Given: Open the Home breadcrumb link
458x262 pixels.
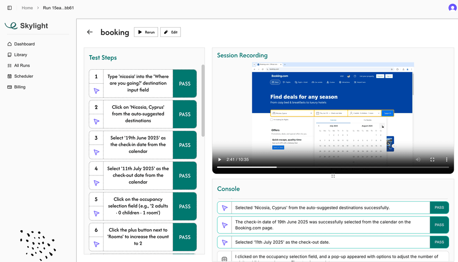Looking at the screenshot, I should pos(27,8).
